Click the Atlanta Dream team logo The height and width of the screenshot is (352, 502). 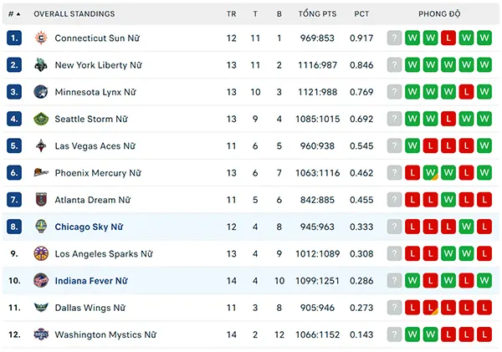pyautogui.click(x=41, y=200)
